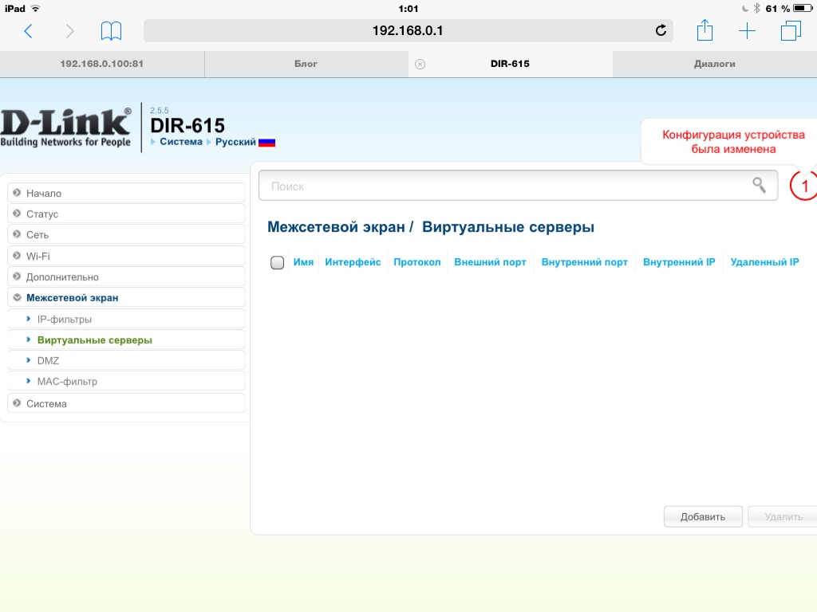Tick the select-all table checkbox

coord(277,262)
